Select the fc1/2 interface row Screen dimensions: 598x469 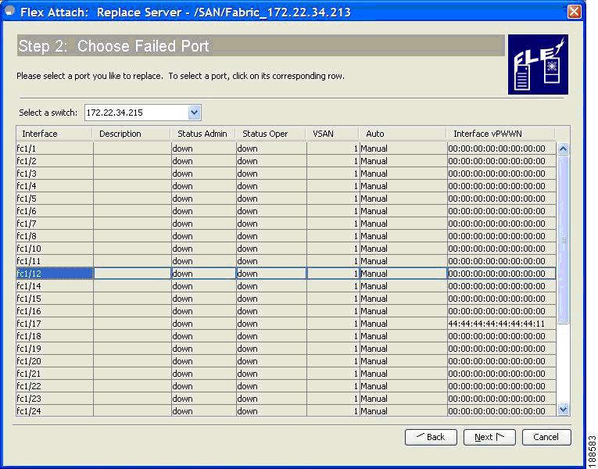[x=286, y=161]
